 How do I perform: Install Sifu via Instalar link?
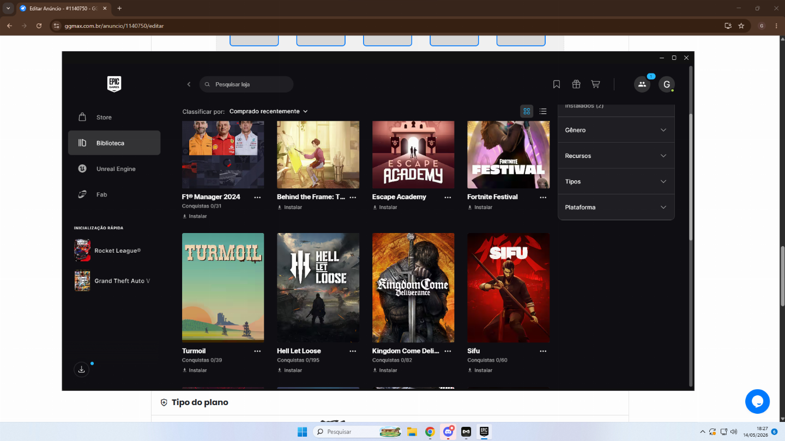tap(480, 370)
